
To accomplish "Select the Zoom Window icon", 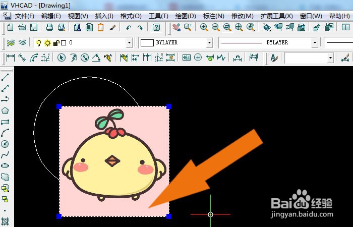I will 227,27.
